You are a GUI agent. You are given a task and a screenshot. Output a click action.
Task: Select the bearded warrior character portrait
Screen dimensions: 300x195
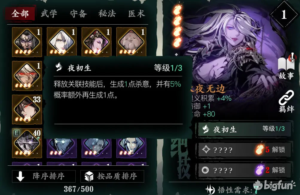coord(27,42)
